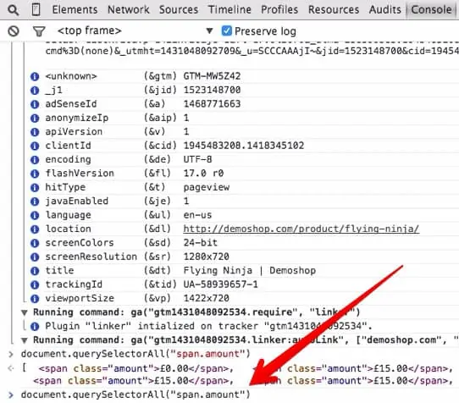
Task: Click the screenResolution value 1280x720
Action: coord(206,257)
